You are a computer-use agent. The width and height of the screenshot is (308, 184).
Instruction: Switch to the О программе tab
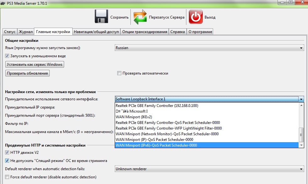200,32
